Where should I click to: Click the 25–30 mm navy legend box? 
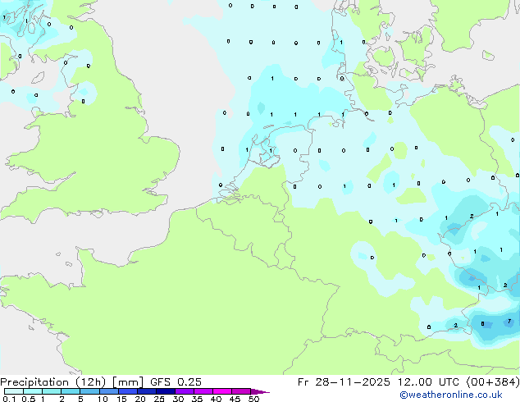click(166, 391)
